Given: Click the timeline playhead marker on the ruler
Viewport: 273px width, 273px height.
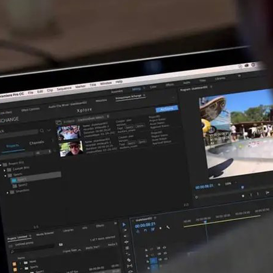Looking at the screenshot, I should [205, 221].
